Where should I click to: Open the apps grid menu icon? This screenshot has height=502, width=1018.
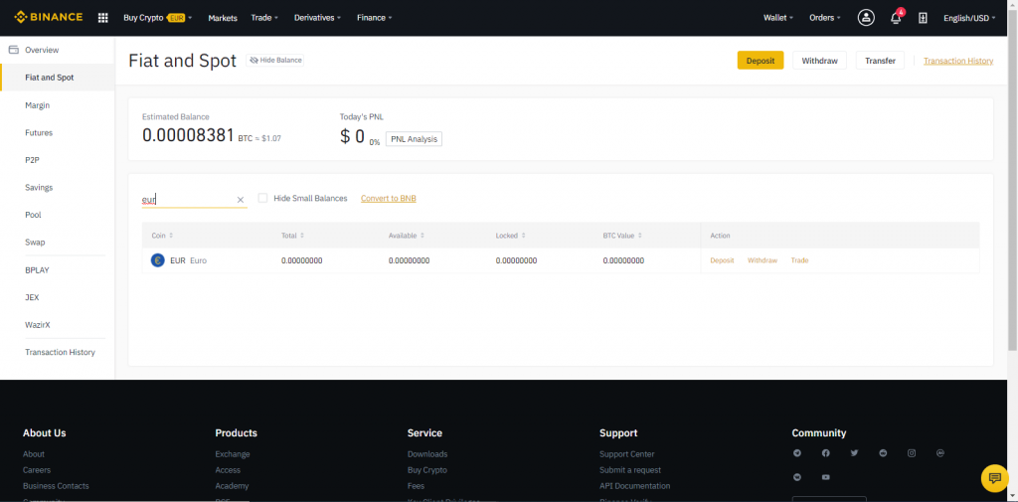tap(102, 18)
